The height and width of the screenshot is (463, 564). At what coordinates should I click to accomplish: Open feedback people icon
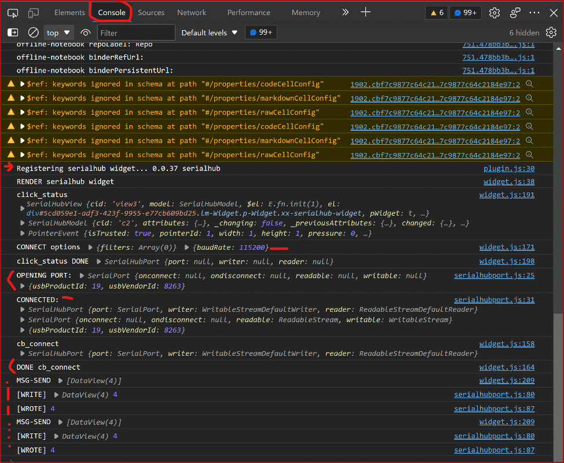tap(515, 13)
